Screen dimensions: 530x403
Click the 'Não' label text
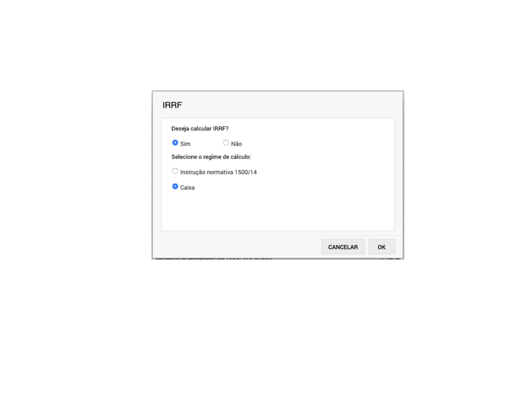[236, 144]
